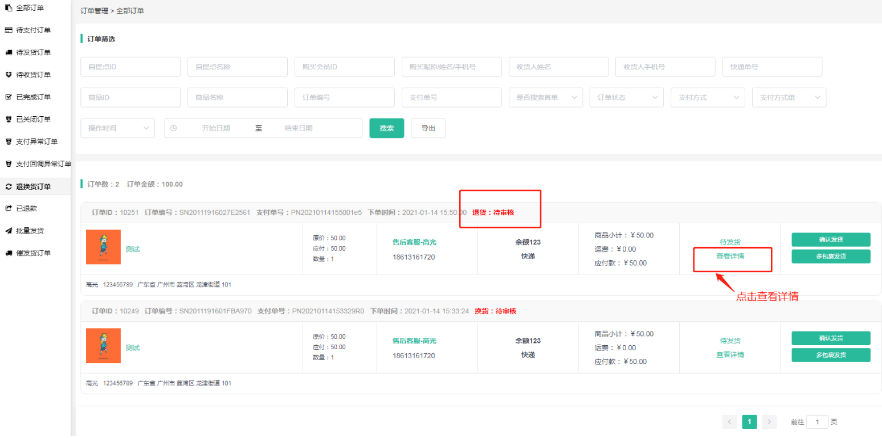The width and height of the screenshot is (882, 438).
Task: Open the 是否搜索首单 dropdown
Action: [545, 97]
